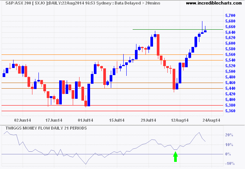Image resolution: width=245 pixels, height=169 pixels.
Task: Select the 5,460 price axis label
Action: [x=230, y=83]
